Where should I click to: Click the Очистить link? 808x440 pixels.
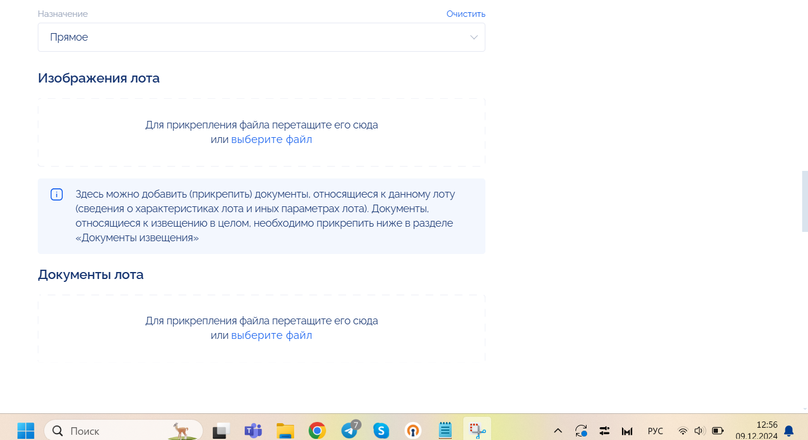click(466, 14)
